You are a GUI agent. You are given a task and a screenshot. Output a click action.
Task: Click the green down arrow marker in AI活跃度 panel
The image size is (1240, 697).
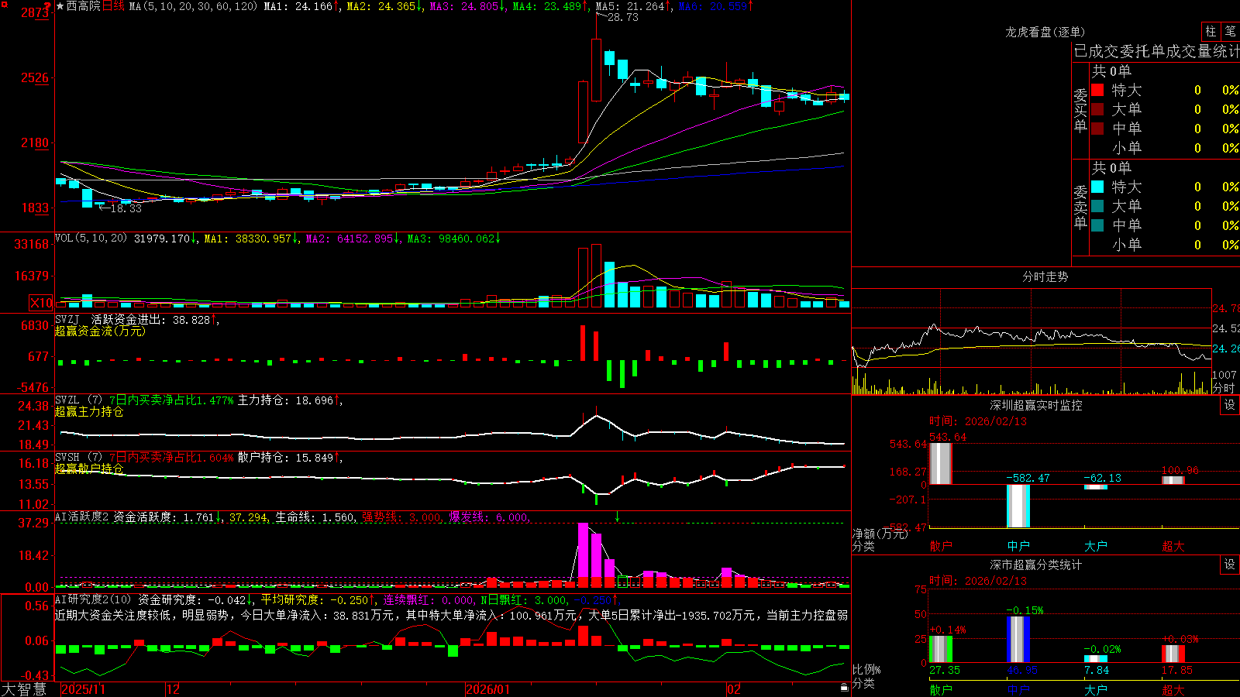point(618,516)
